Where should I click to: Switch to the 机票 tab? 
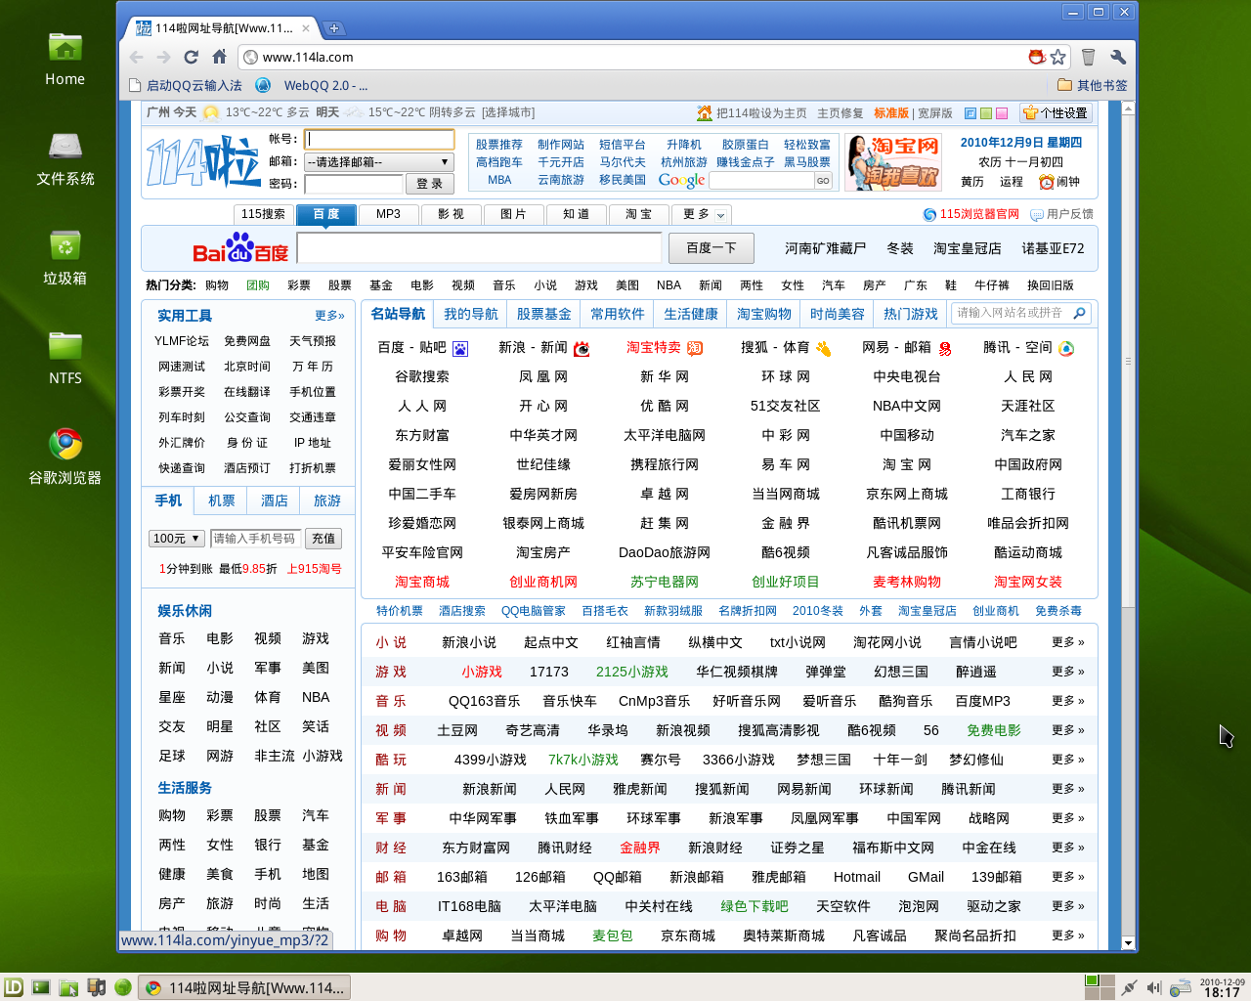(x=222, y=500)
